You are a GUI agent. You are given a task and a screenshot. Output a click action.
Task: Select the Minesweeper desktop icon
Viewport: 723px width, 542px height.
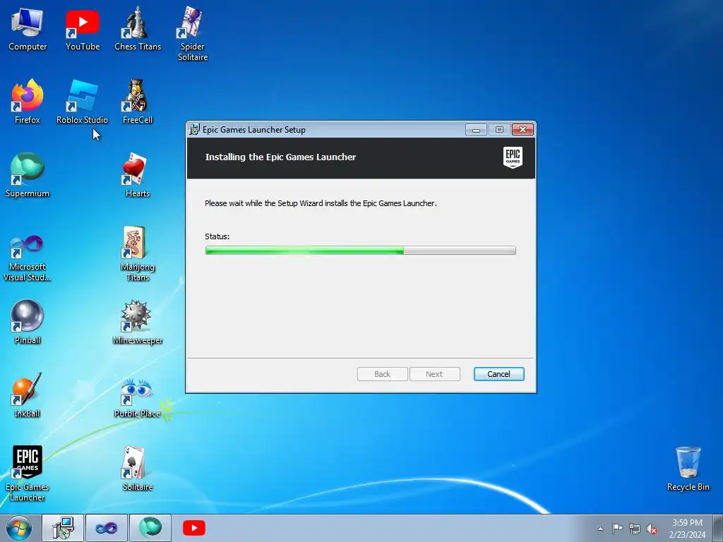point(138,322)
